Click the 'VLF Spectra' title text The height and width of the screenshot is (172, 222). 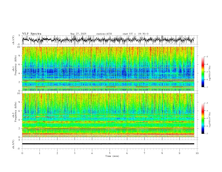tap(32, 34)
